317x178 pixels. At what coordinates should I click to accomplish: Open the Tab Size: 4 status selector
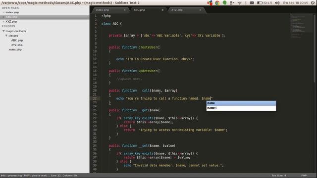[x=279, y=176]
